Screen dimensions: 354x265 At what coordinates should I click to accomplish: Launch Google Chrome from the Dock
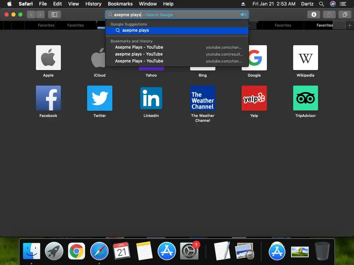click(x=76, y=251)
